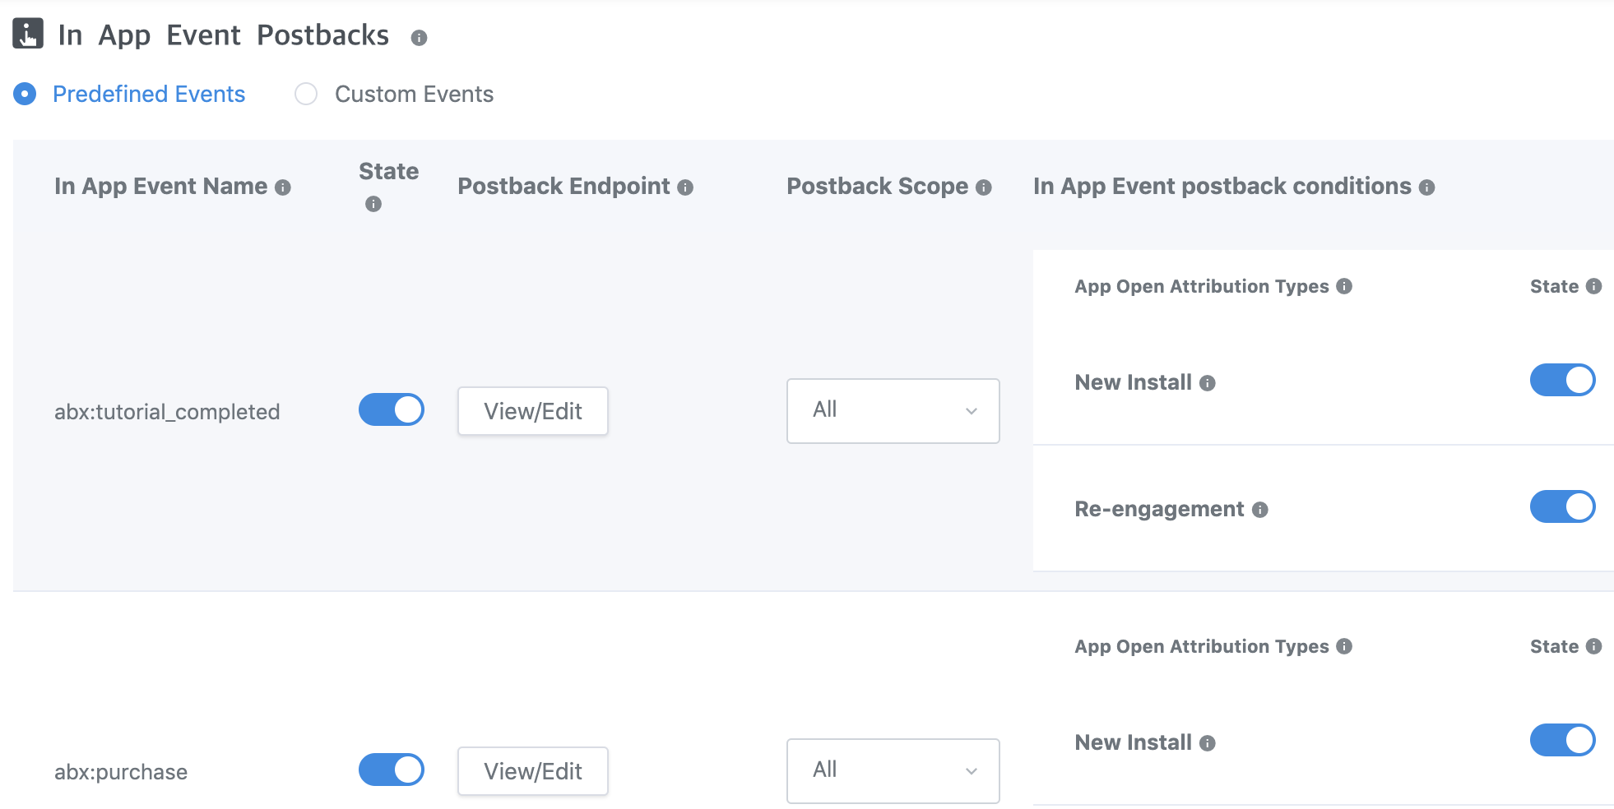Toggle state switch for abx:tutorial_completed event
Image resolution: width=1614 pixels, height=809 pixels.
[x=392, y=409]
